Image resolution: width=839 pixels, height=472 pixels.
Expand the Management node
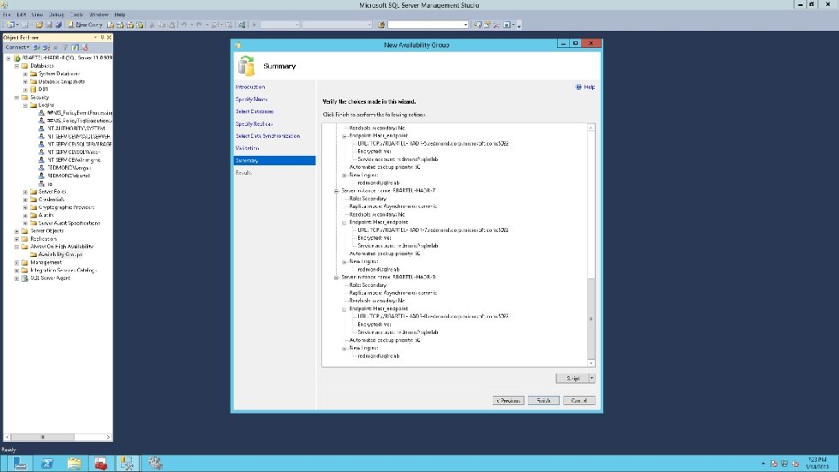16,262
